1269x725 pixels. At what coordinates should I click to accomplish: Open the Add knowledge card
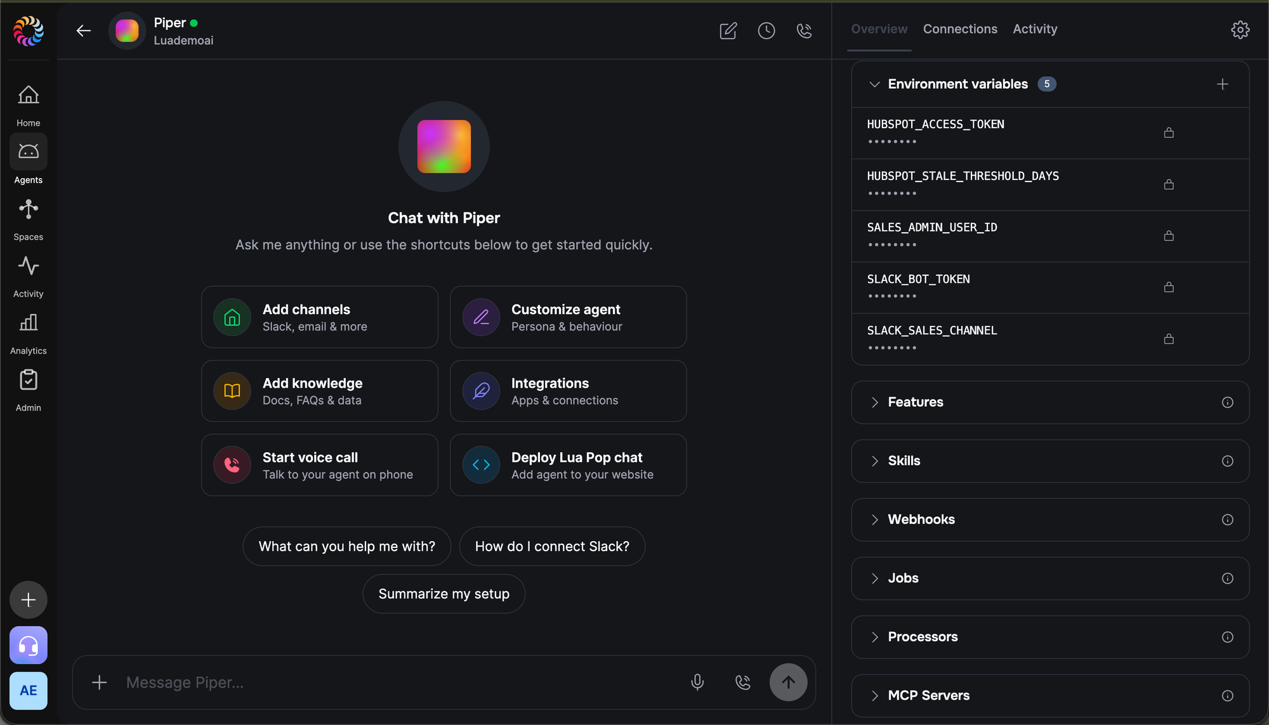pos(320,391)
